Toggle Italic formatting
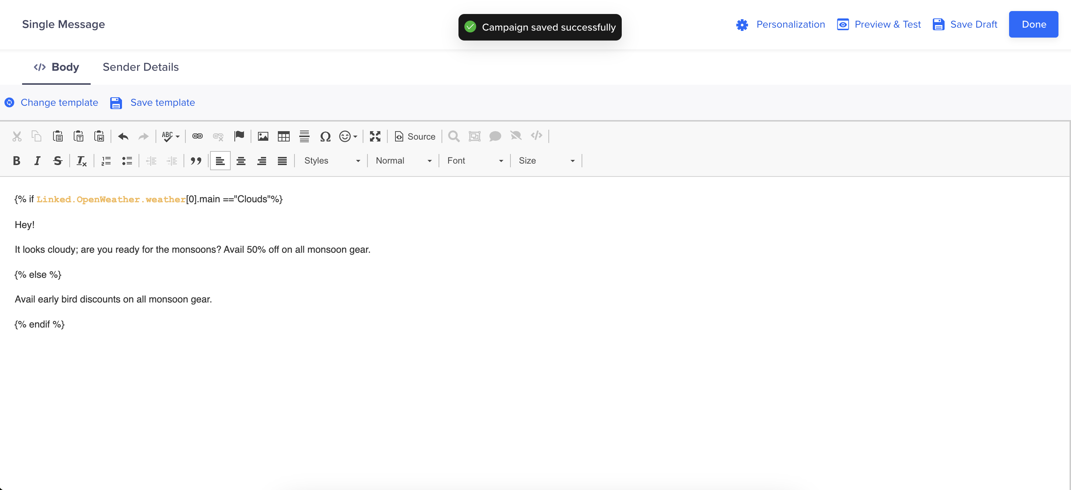The image size is (1071, 490). (37, 161)
